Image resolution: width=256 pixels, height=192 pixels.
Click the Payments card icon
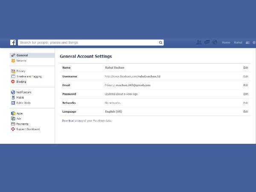click(x=13, y=124)
